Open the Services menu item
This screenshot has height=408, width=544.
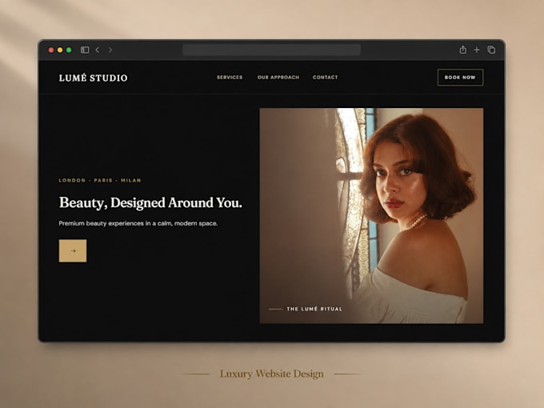pos(230,78)
